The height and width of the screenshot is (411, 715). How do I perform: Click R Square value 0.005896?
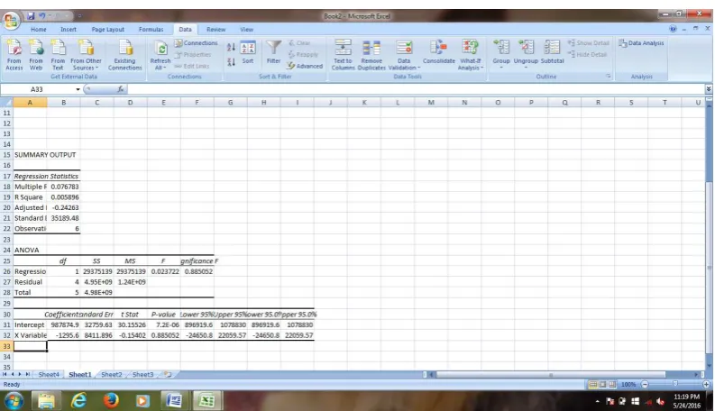pos(64,197)
